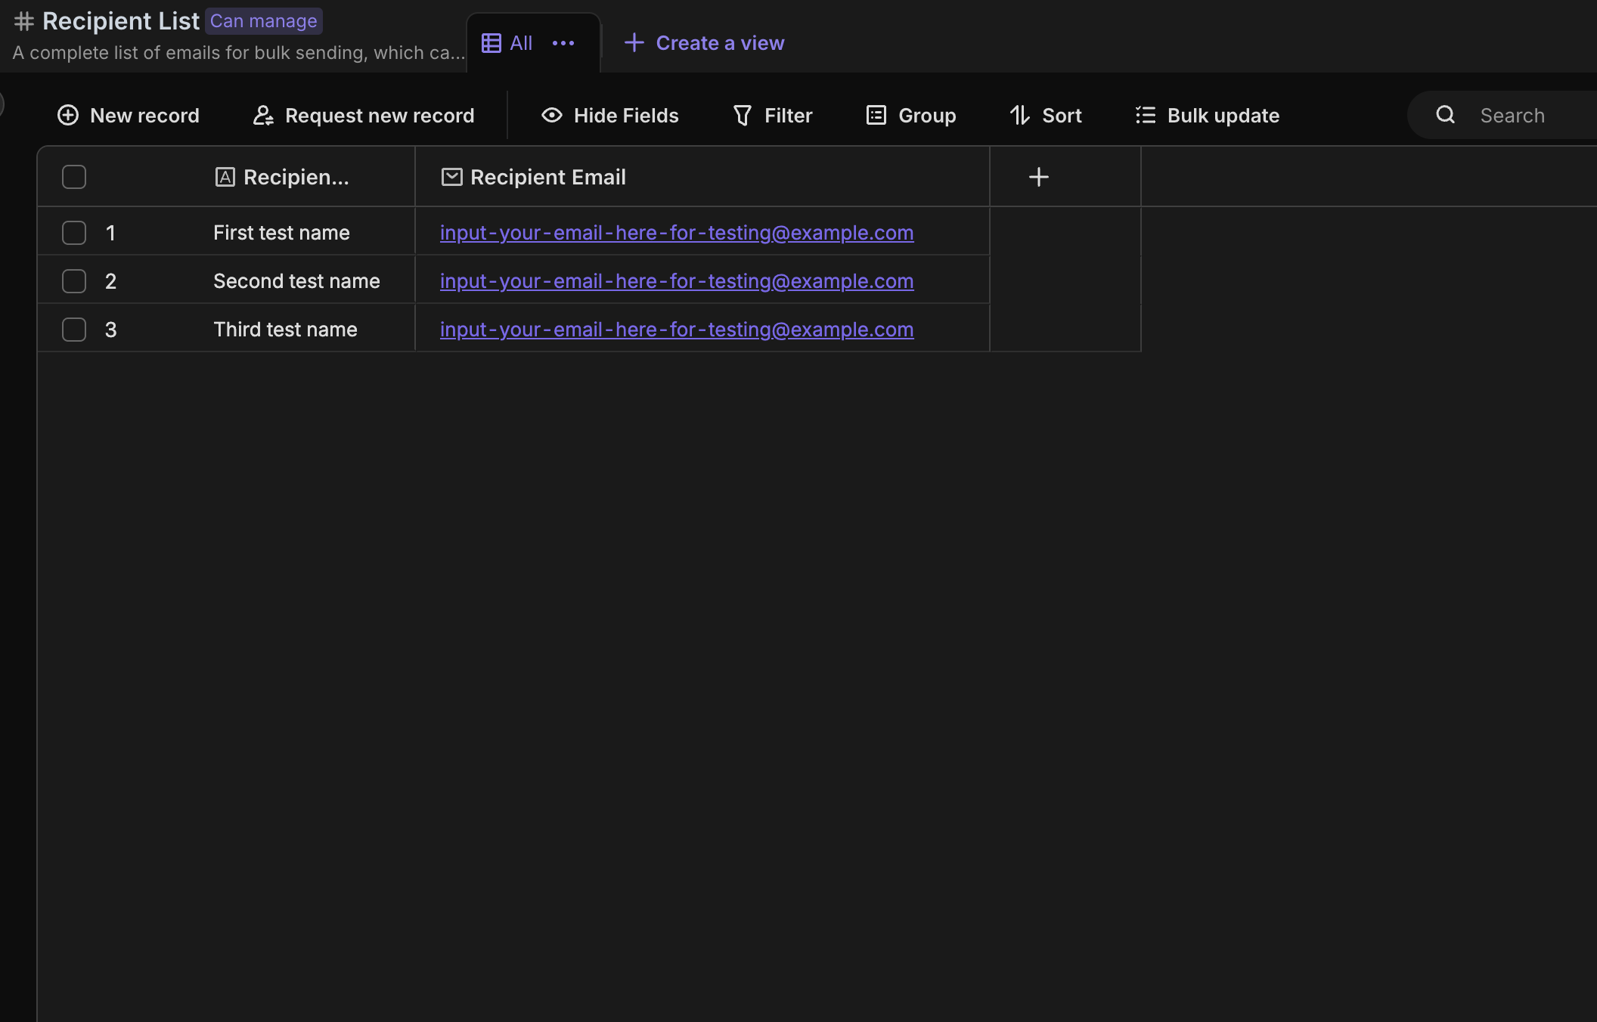
Task: Toggle checkbox for row 3 Third test name
Action: [75, 327]
